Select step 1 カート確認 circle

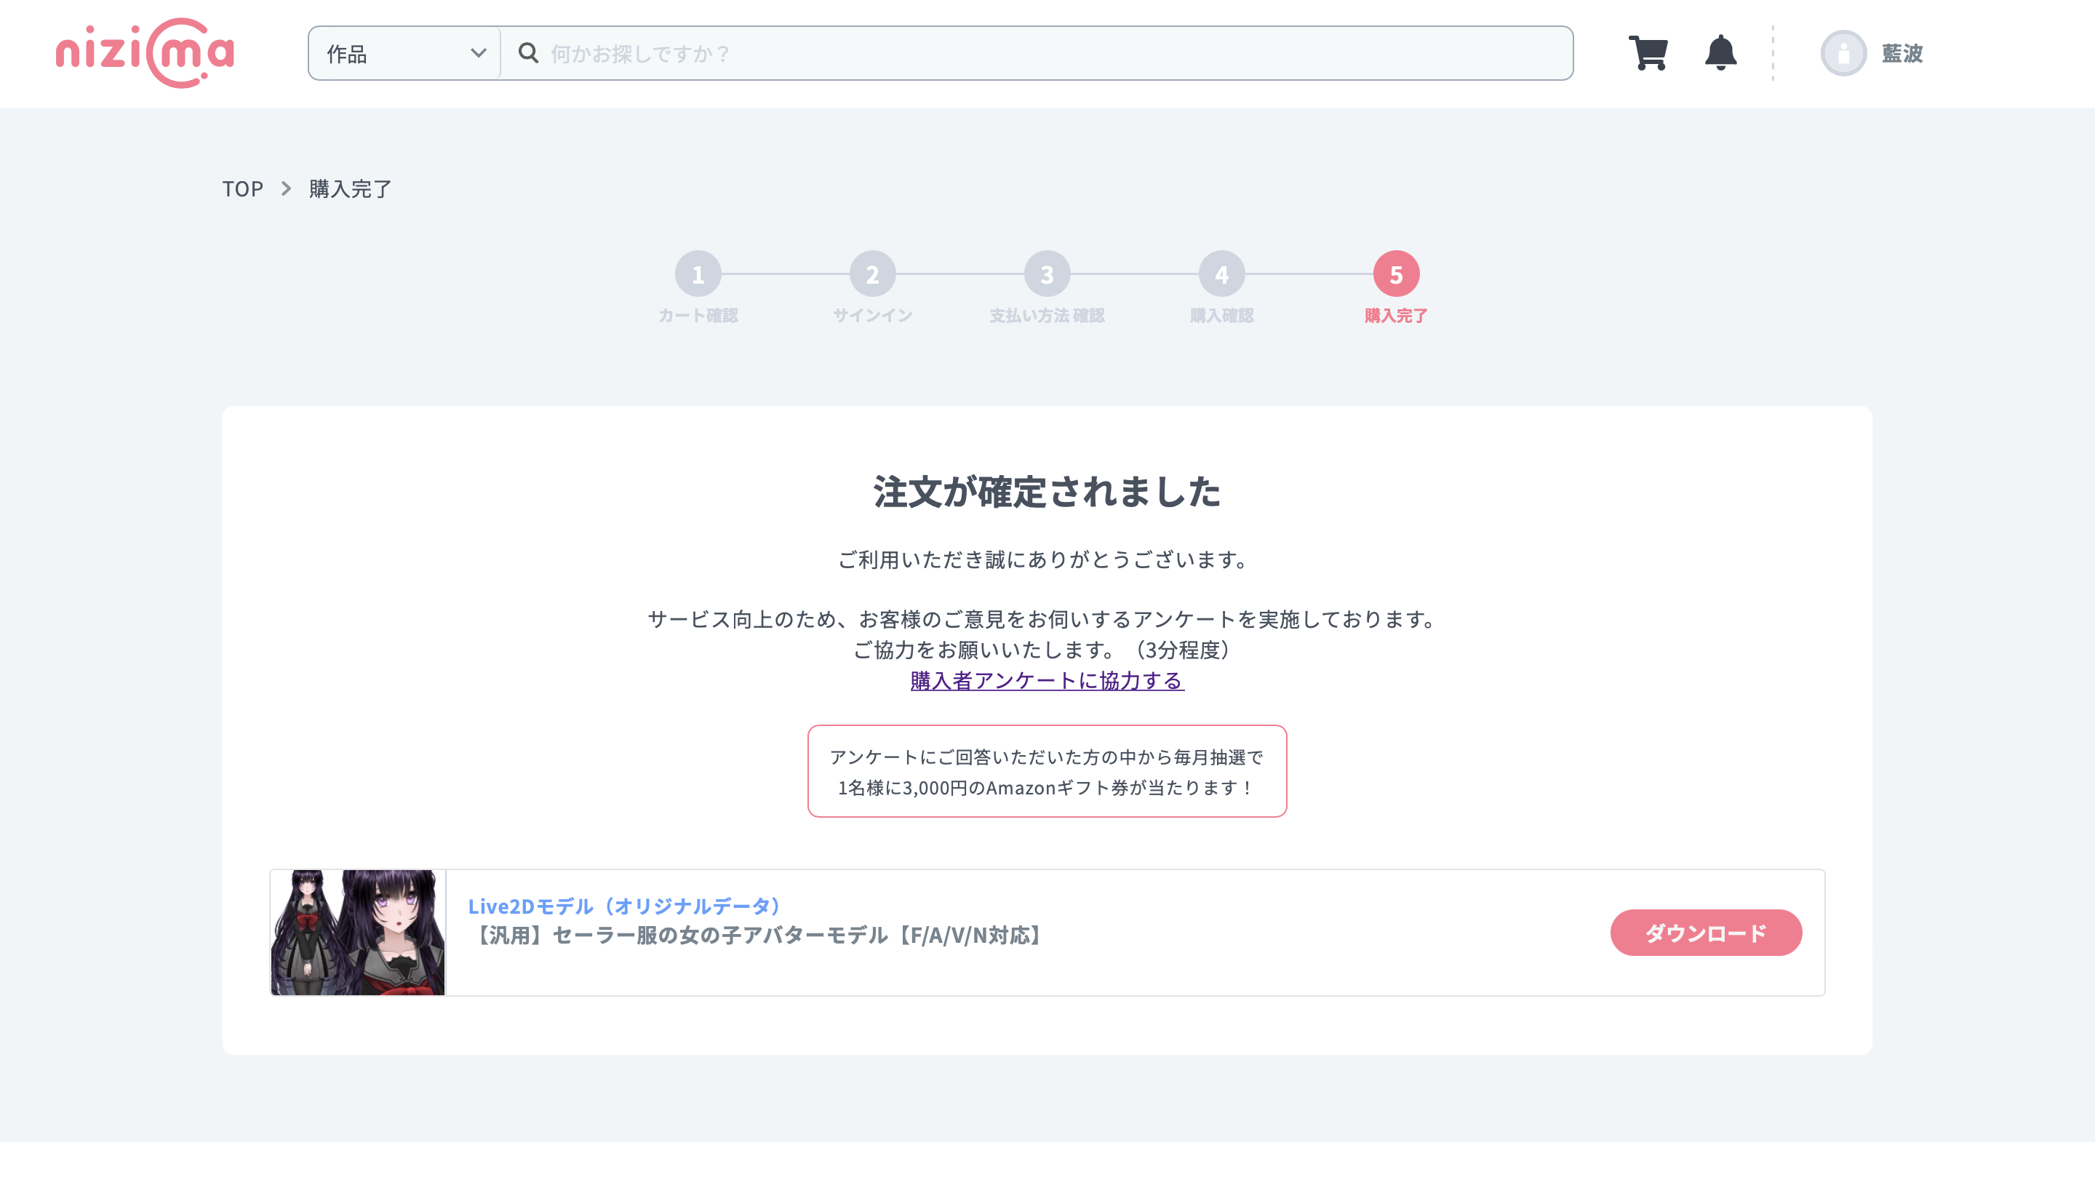(699, 274)
